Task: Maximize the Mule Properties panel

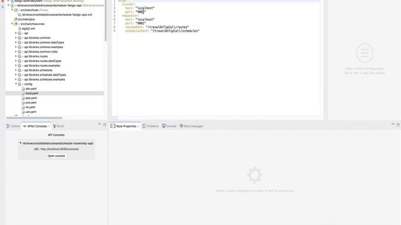Action: 398,124
